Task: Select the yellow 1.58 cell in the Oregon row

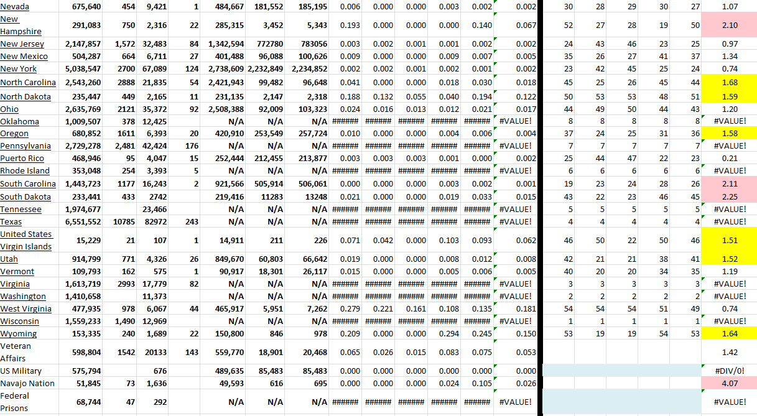Action: tap(729, 133)
